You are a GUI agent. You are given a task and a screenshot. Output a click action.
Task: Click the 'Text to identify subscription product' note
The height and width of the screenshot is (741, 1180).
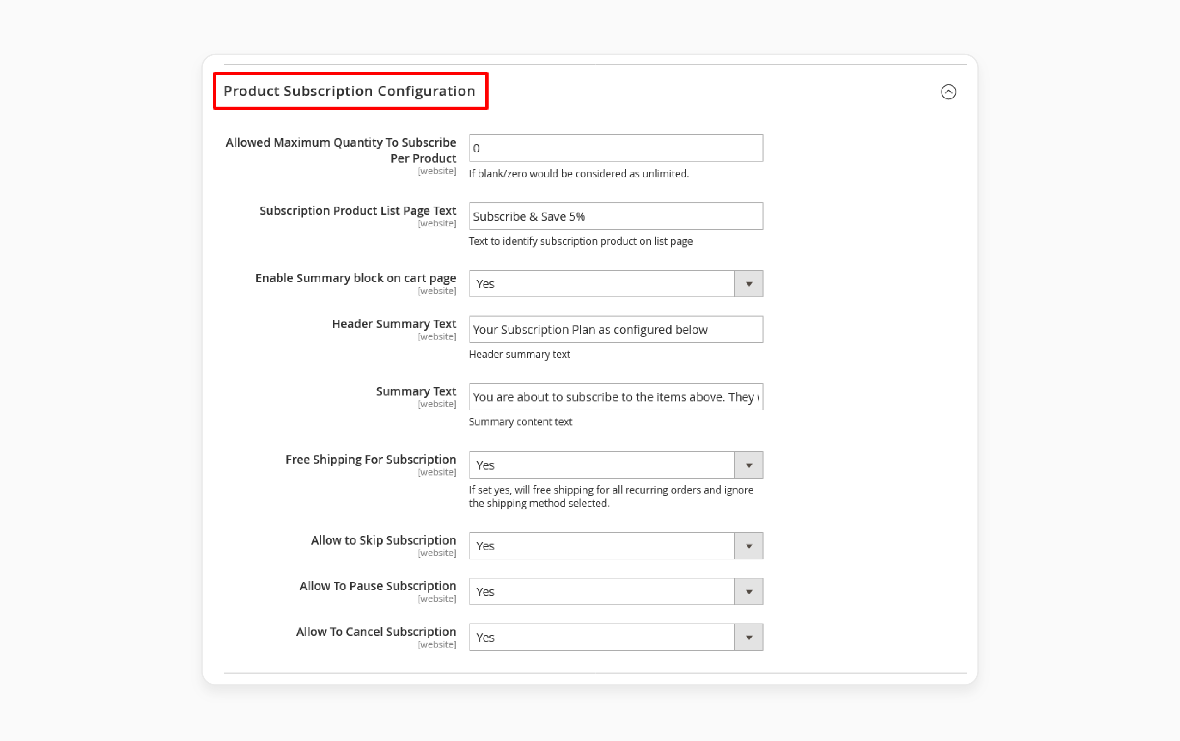click(581, 241)
